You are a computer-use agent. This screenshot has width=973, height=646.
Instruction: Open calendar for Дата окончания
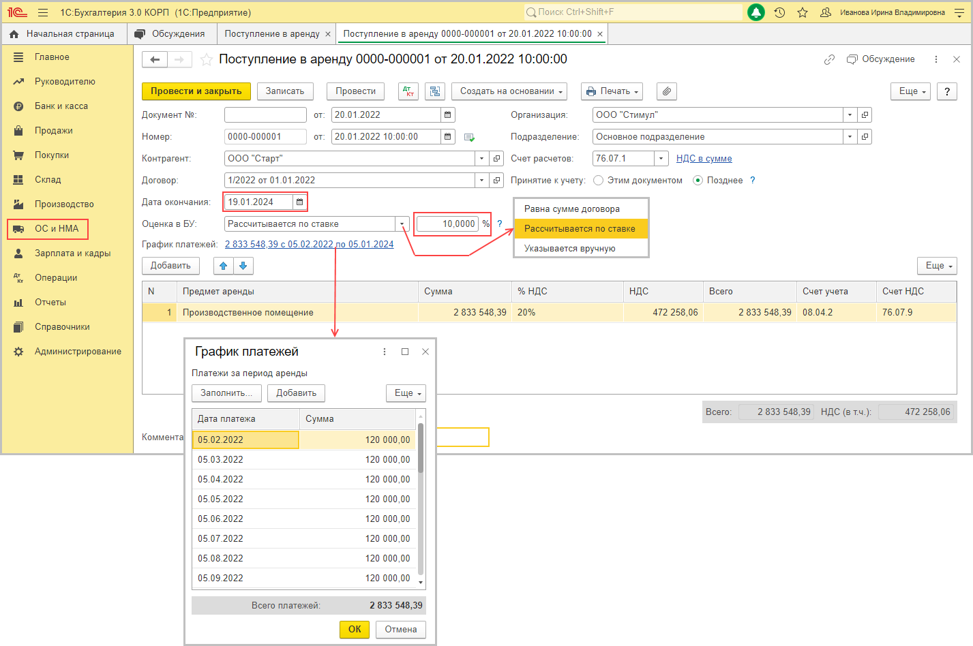click(299, 202)
